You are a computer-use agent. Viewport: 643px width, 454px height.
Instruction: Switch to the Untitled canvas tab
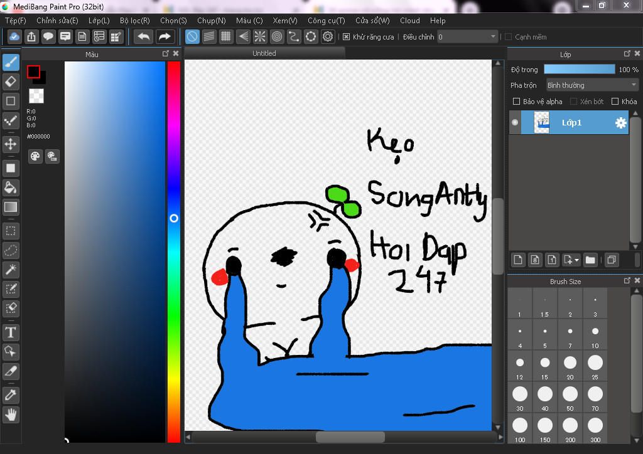(264, 53)
